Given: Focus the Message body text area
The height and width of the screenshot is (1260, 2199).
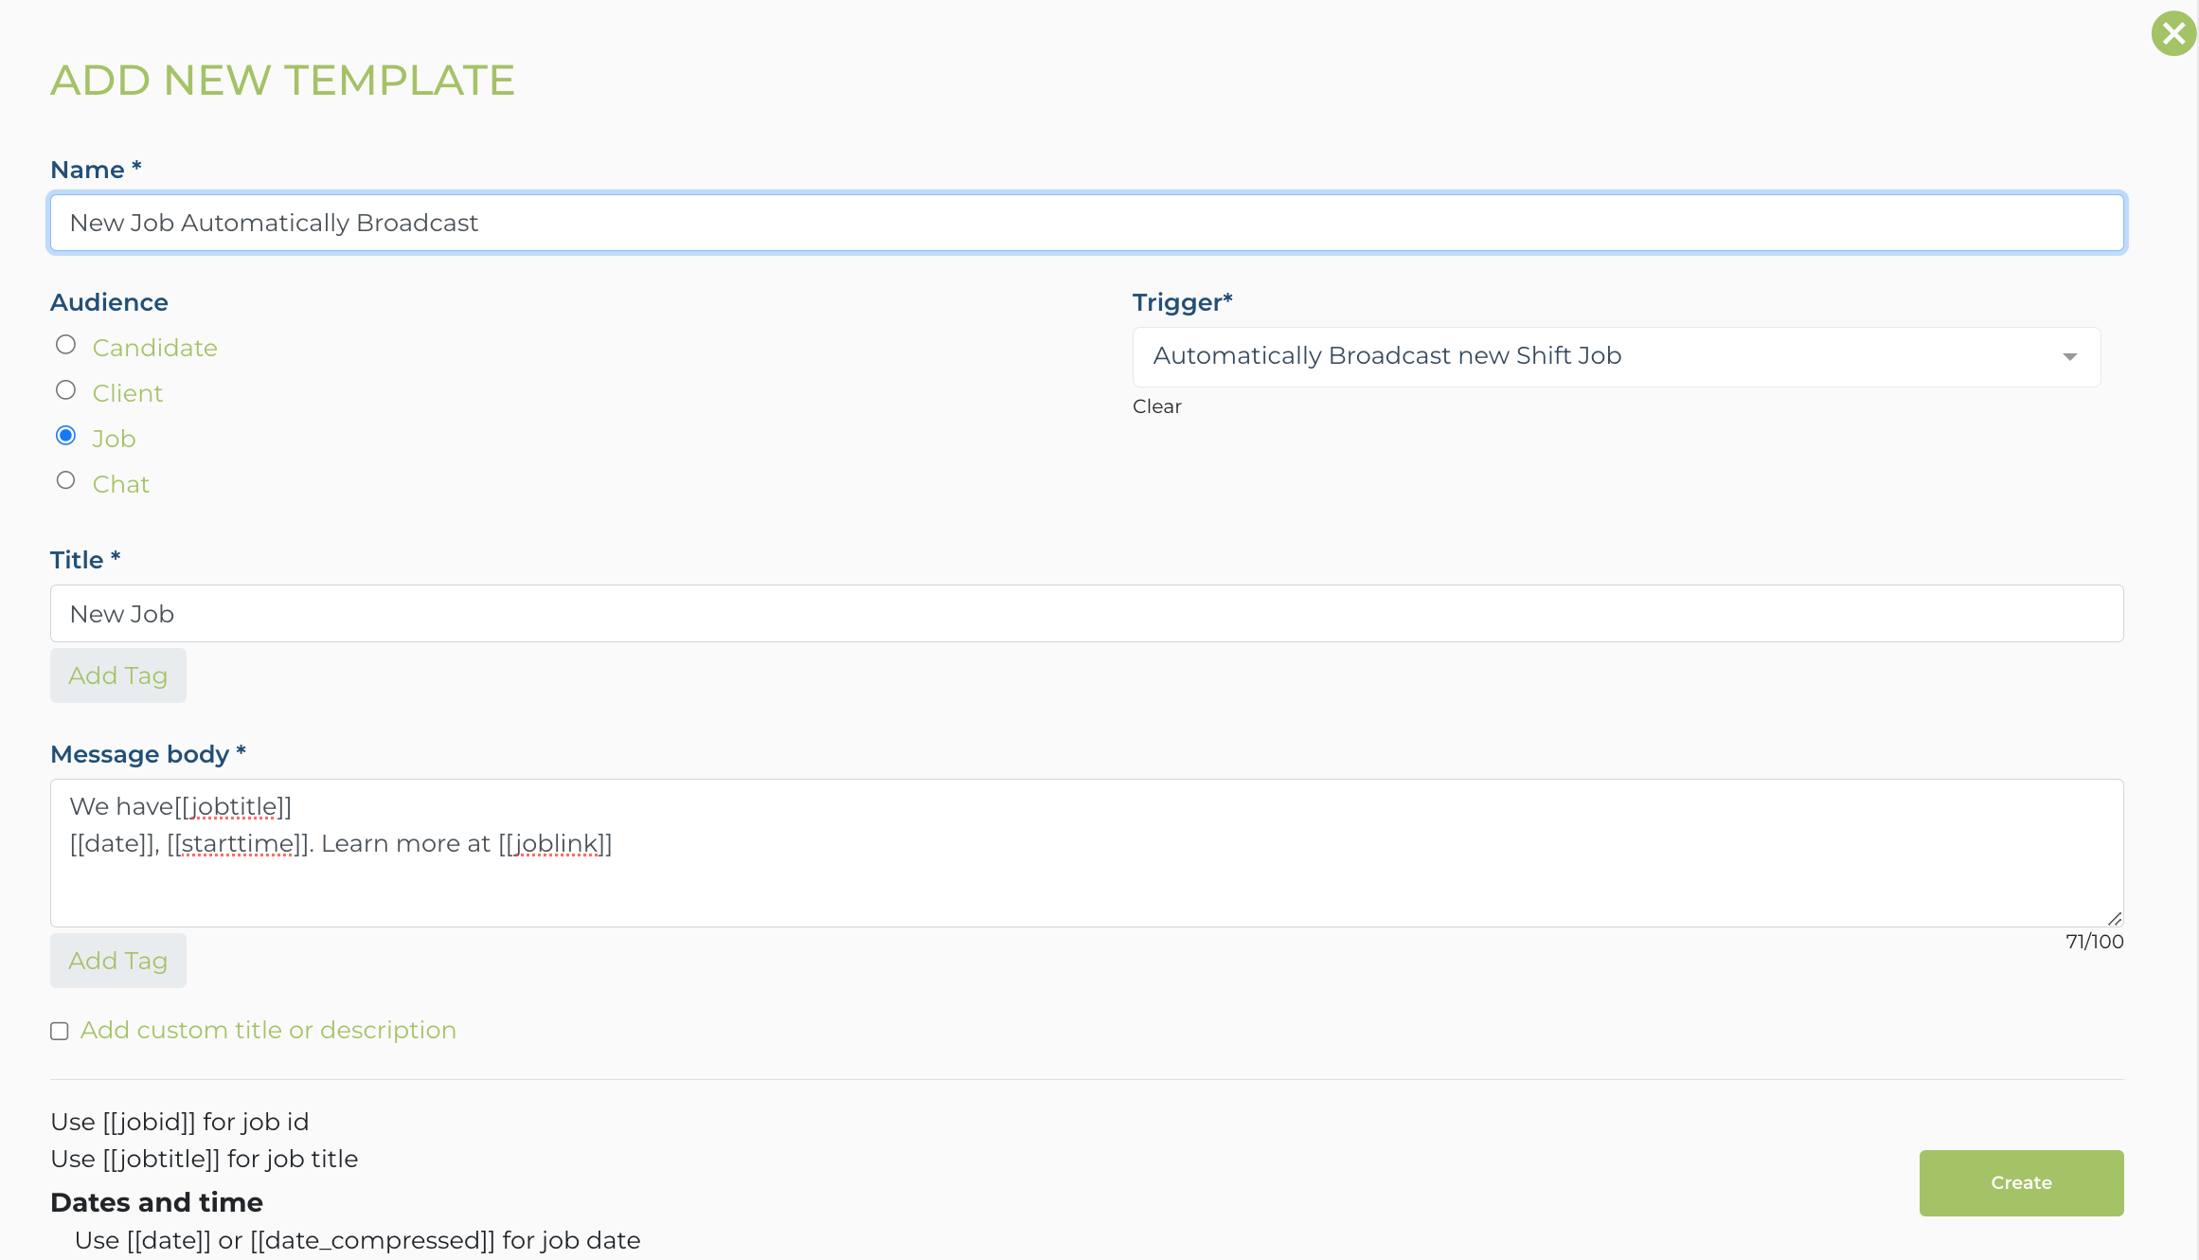Looking at the screenshot, I should point(1086,853).
